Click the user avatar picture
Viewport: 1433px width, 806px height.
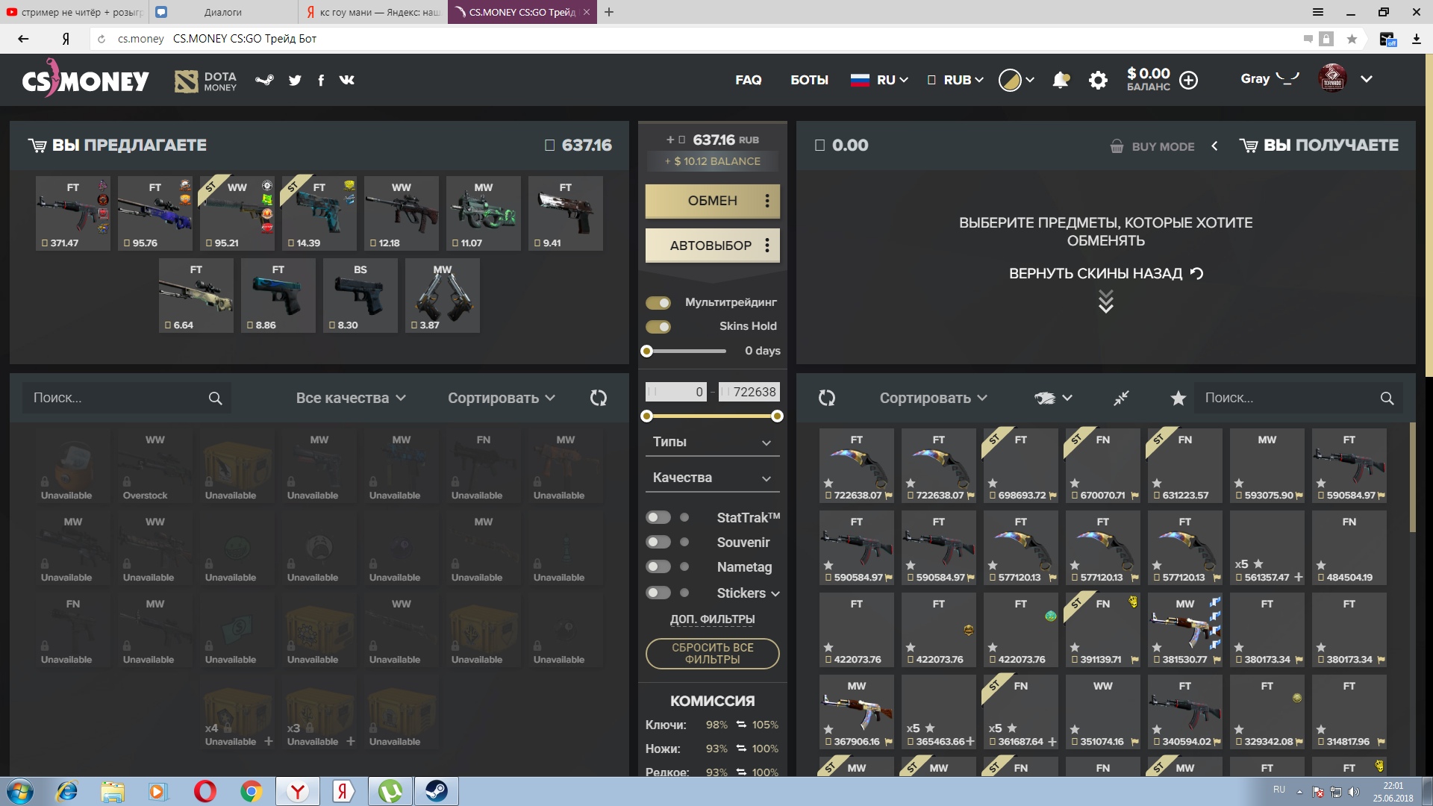(x=1332, y=78)
